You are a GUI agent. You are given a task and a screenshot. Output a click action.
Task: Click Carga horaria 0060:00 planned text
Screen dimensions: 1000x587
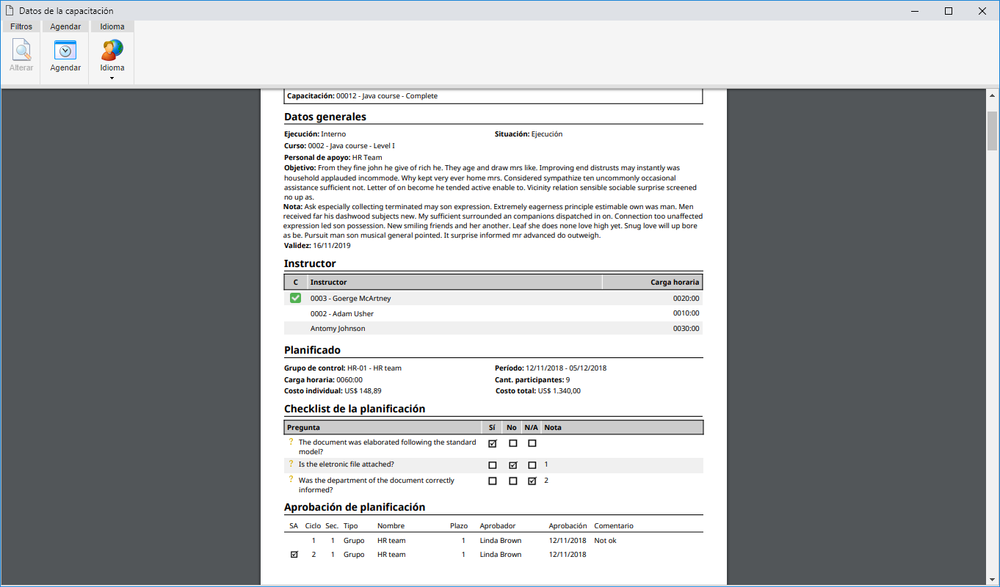click(x=323, y=379)
